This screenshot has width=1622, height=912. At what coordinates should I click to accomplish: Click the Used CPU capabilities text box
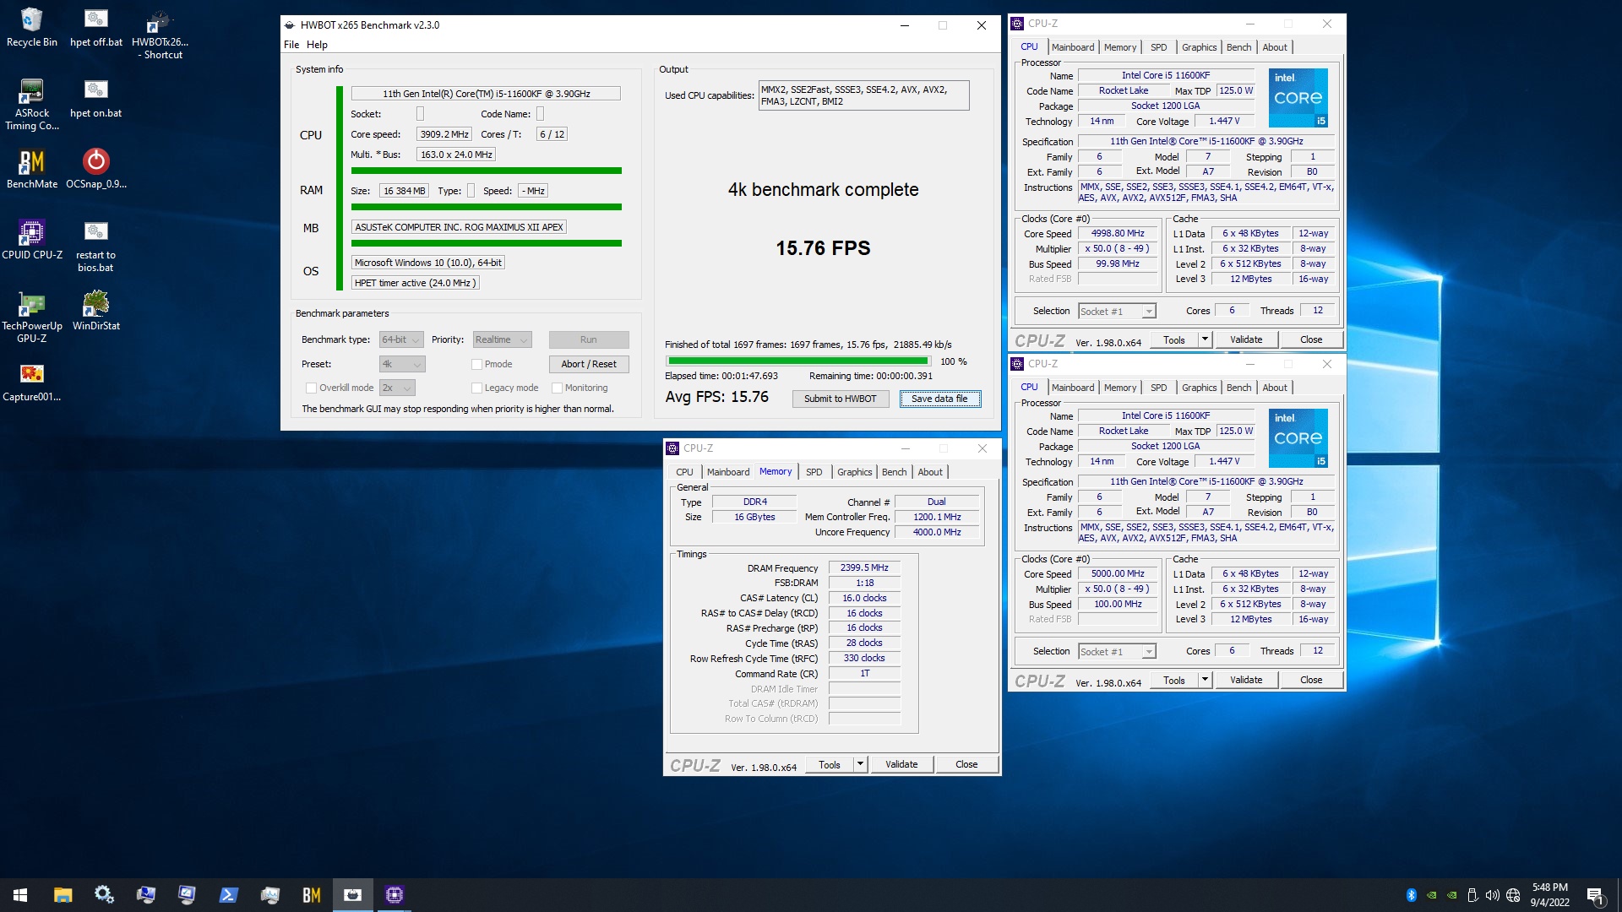click(x=863, y=95)
